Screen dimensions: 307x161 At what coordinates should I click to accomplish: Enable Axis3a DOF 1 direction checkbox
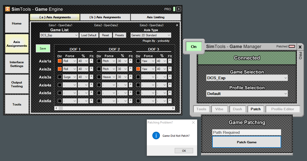60,77
